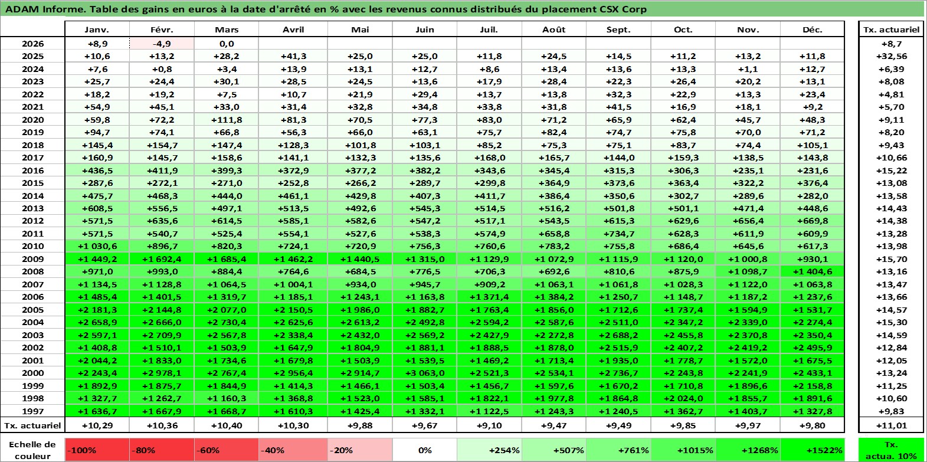Image resolution: width=927 pixels, height=462 pixels.
Task: Click the 'Mai' column header
Action: [360, 30]
